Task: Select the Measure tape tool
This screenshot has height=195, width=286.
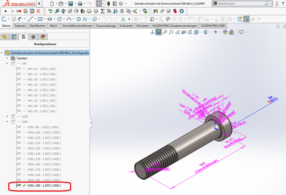Action: click(x=57, y=11)
